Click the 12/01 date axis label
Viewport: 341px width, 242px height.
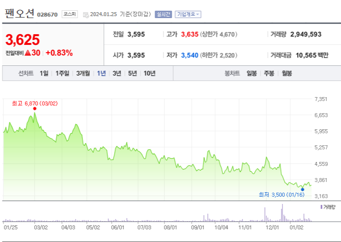(272, 227)
